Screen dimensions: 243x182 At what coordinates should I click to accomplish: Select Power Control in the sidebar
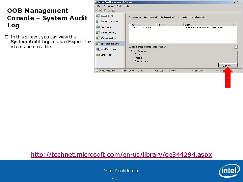point(110,27)
